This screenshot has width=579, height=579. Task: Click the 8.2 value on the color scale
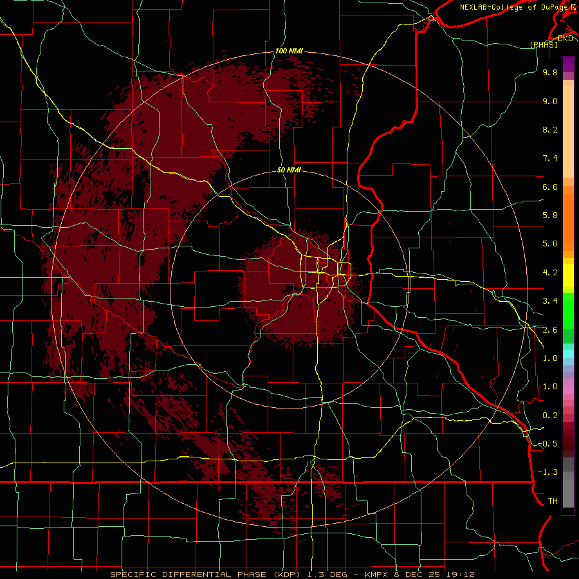[x=550, y=129]
